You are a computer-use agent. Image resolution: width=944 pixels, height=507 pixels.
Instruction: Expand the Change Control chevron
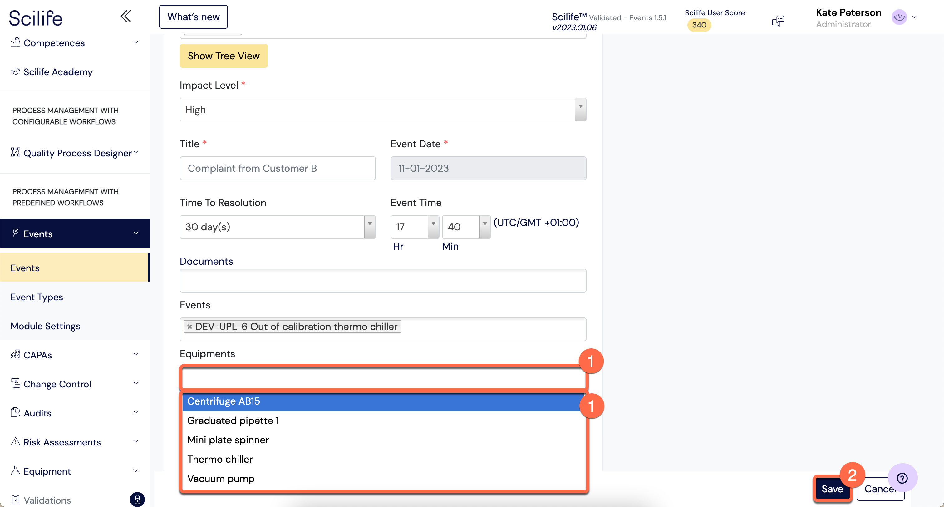click(x=135, y=383)
